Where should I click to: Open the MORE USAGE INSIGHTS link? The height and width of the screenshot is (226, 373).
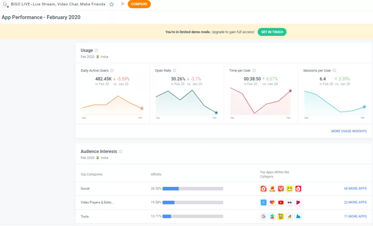click(x=349, y=131)
